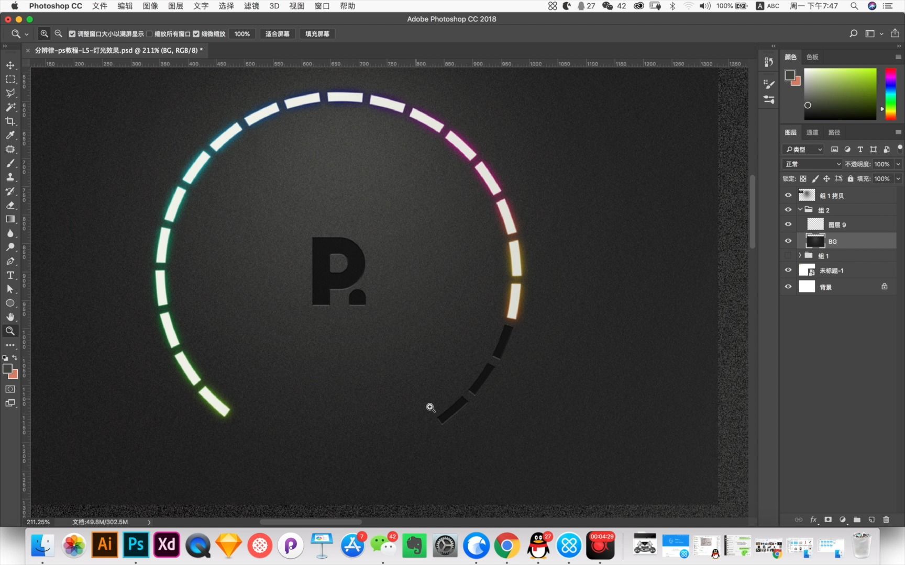
Task: Click the vertical hue spectrum bar
Action: pyautogui.click(x=890, y=94)
